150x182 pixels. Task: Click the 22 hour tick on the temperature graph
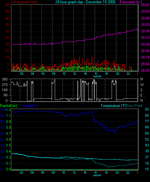pos(128,173)
